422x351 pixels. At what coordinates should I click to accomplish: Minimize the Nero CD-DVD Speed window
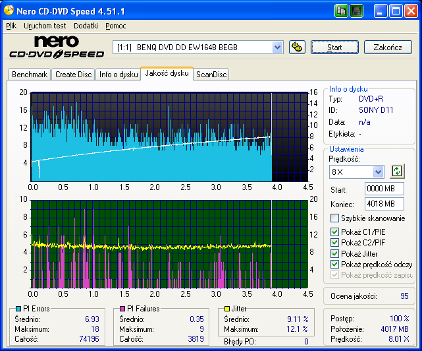coord(381,11)
